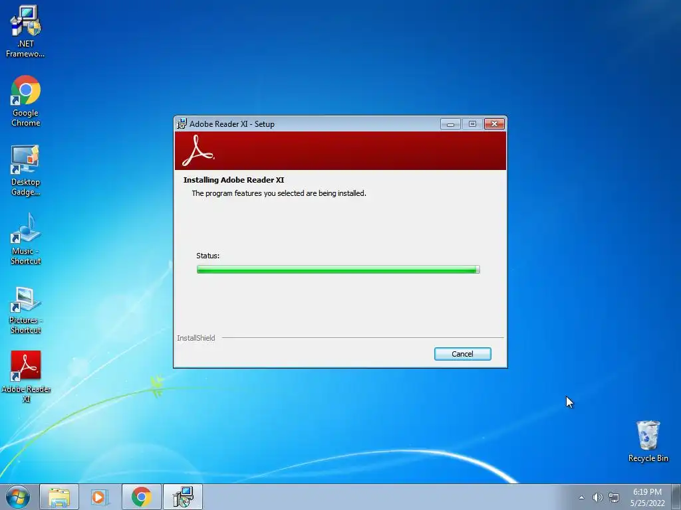Click the 'Adobe Reader XI - Setup' title text
This screenshot has height=510, width=681.
[x=232, y=124]
